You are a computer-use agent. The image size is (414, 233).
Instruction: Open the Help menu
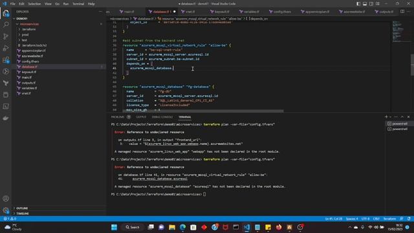[91, 4]
